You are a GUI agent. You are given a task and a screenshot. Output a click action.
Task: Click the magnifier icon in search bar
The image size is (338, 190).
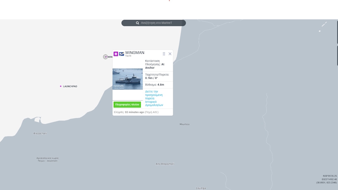coord(137,23)
